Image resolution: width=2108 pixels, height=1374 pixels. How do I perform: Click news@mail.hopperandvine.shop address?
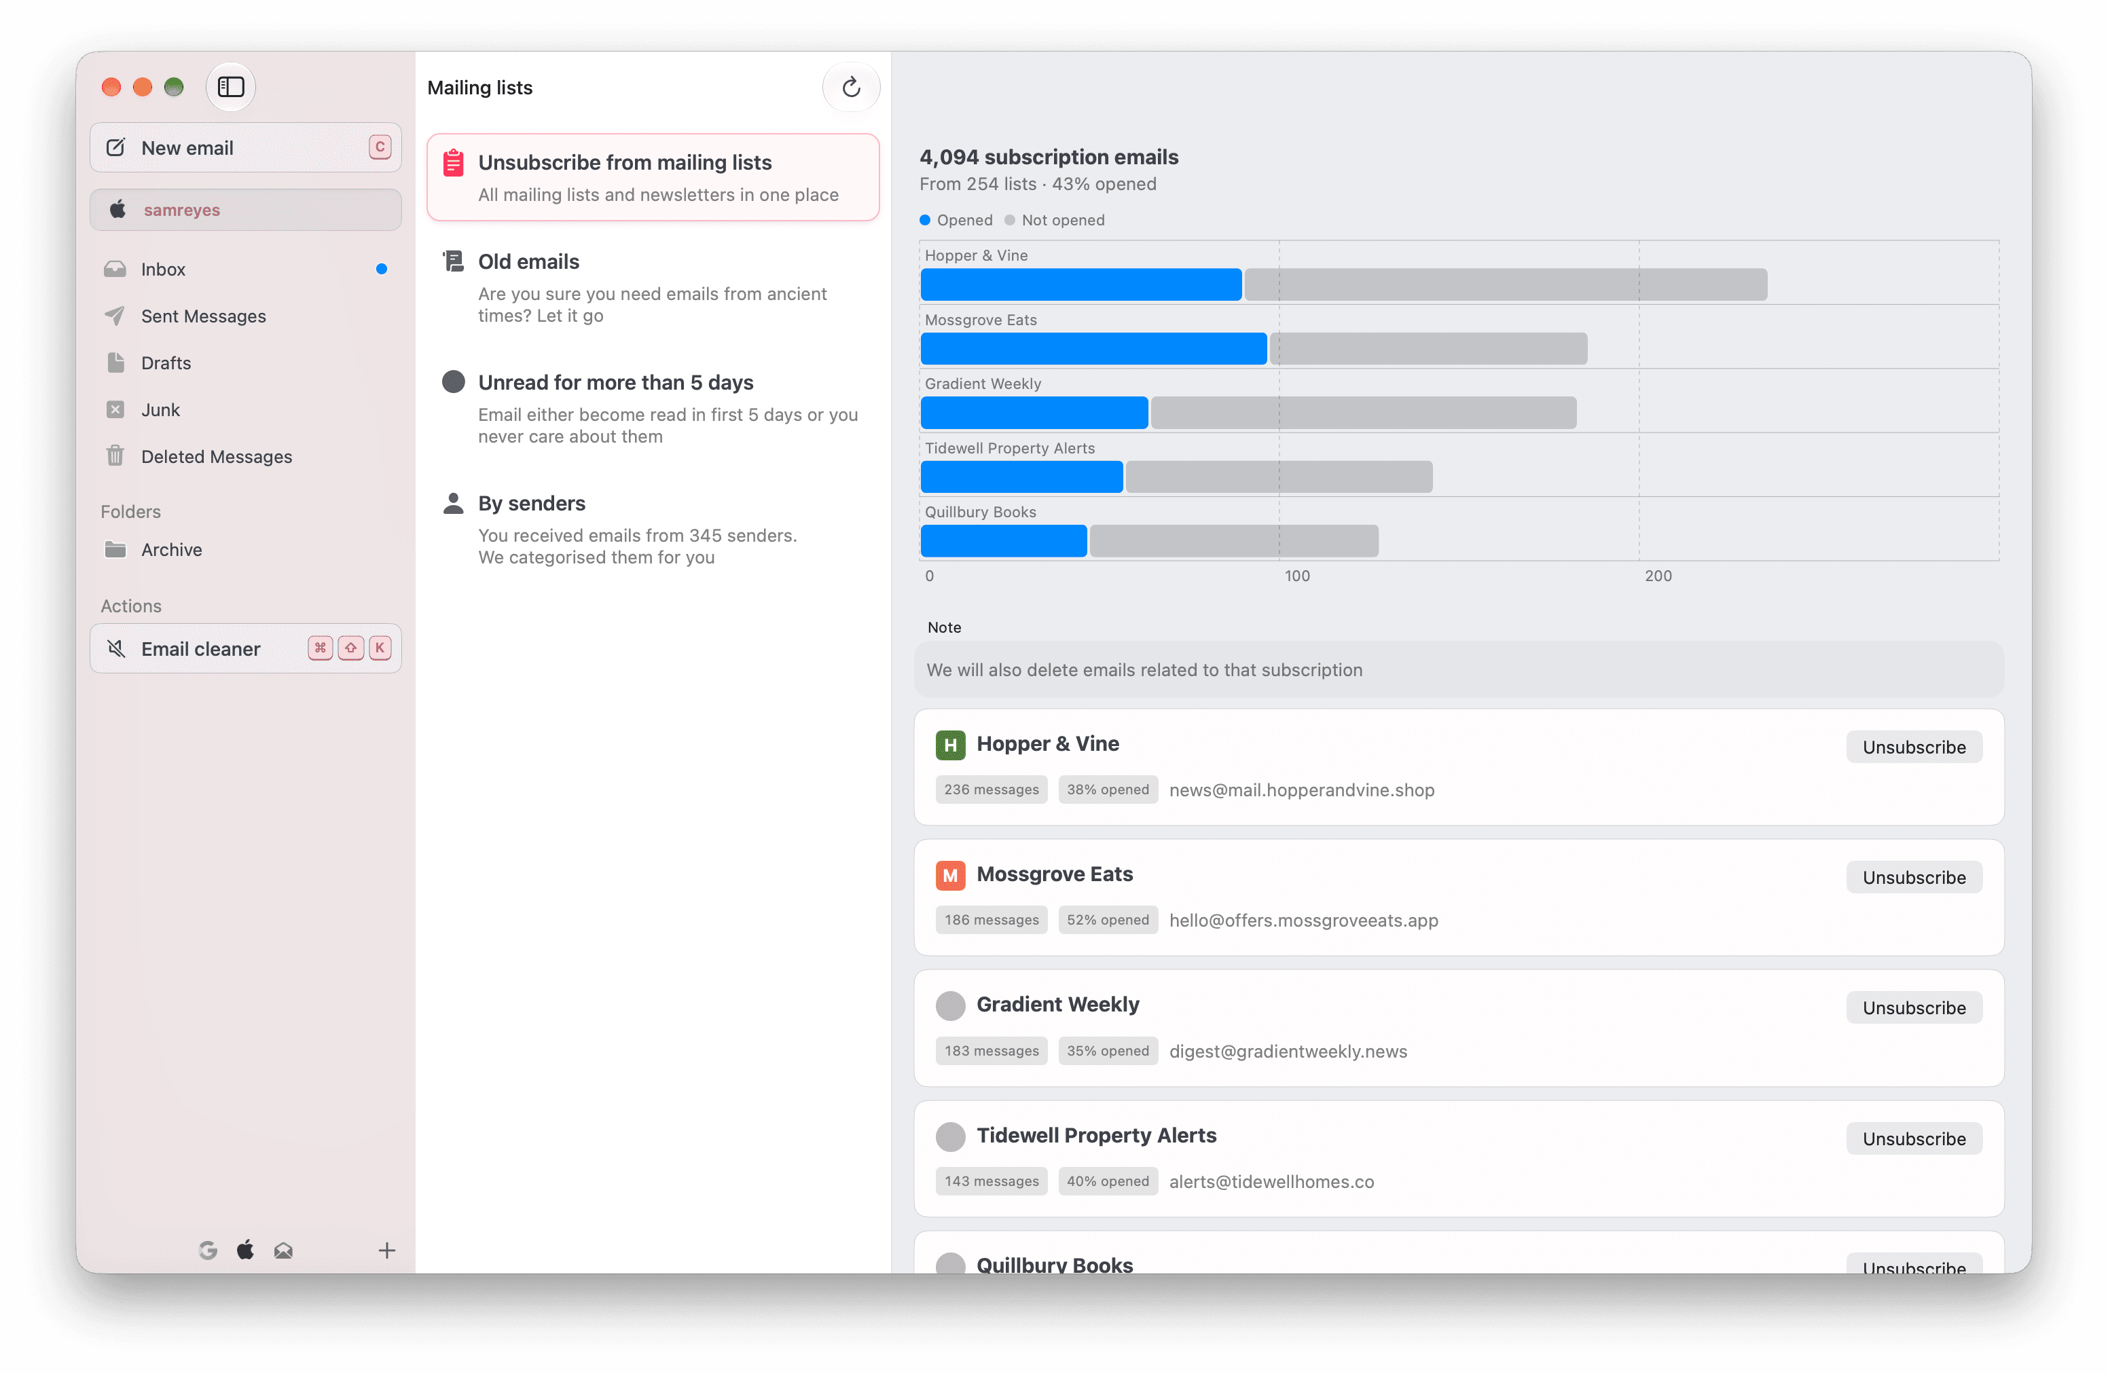pos(1301,790)
